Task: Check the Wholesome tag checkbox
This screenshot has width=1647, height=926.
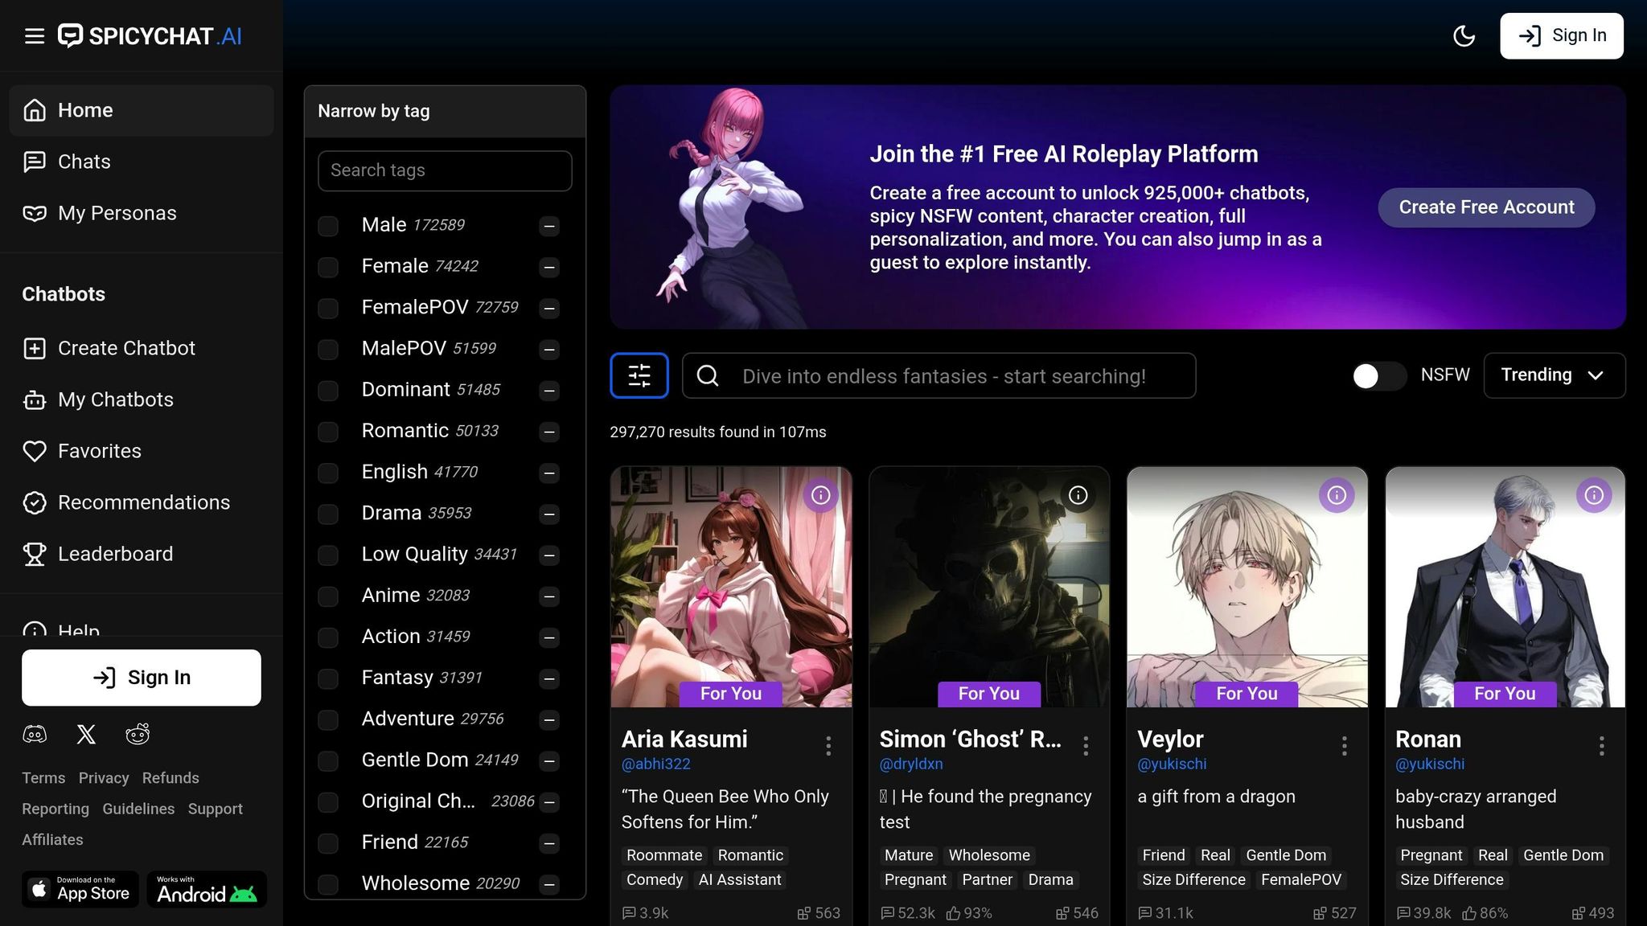Action: (x=328, y=884)
